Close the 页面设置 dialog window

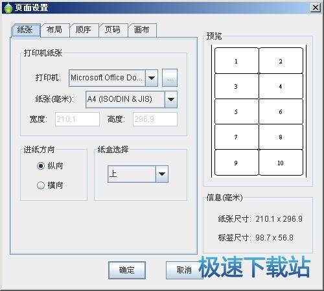tap(315, 8)
